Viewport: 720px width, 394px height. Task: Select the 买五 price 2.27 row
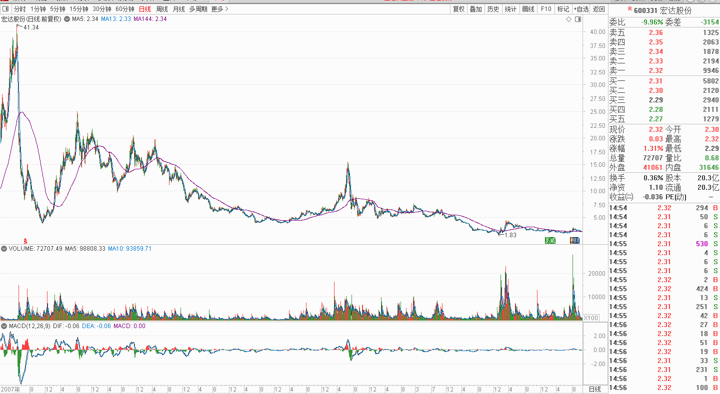coord(664,119)
